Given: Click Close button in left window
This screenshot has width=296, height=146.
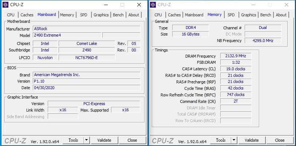Looking at the screenshot, I should pos(132,140).
